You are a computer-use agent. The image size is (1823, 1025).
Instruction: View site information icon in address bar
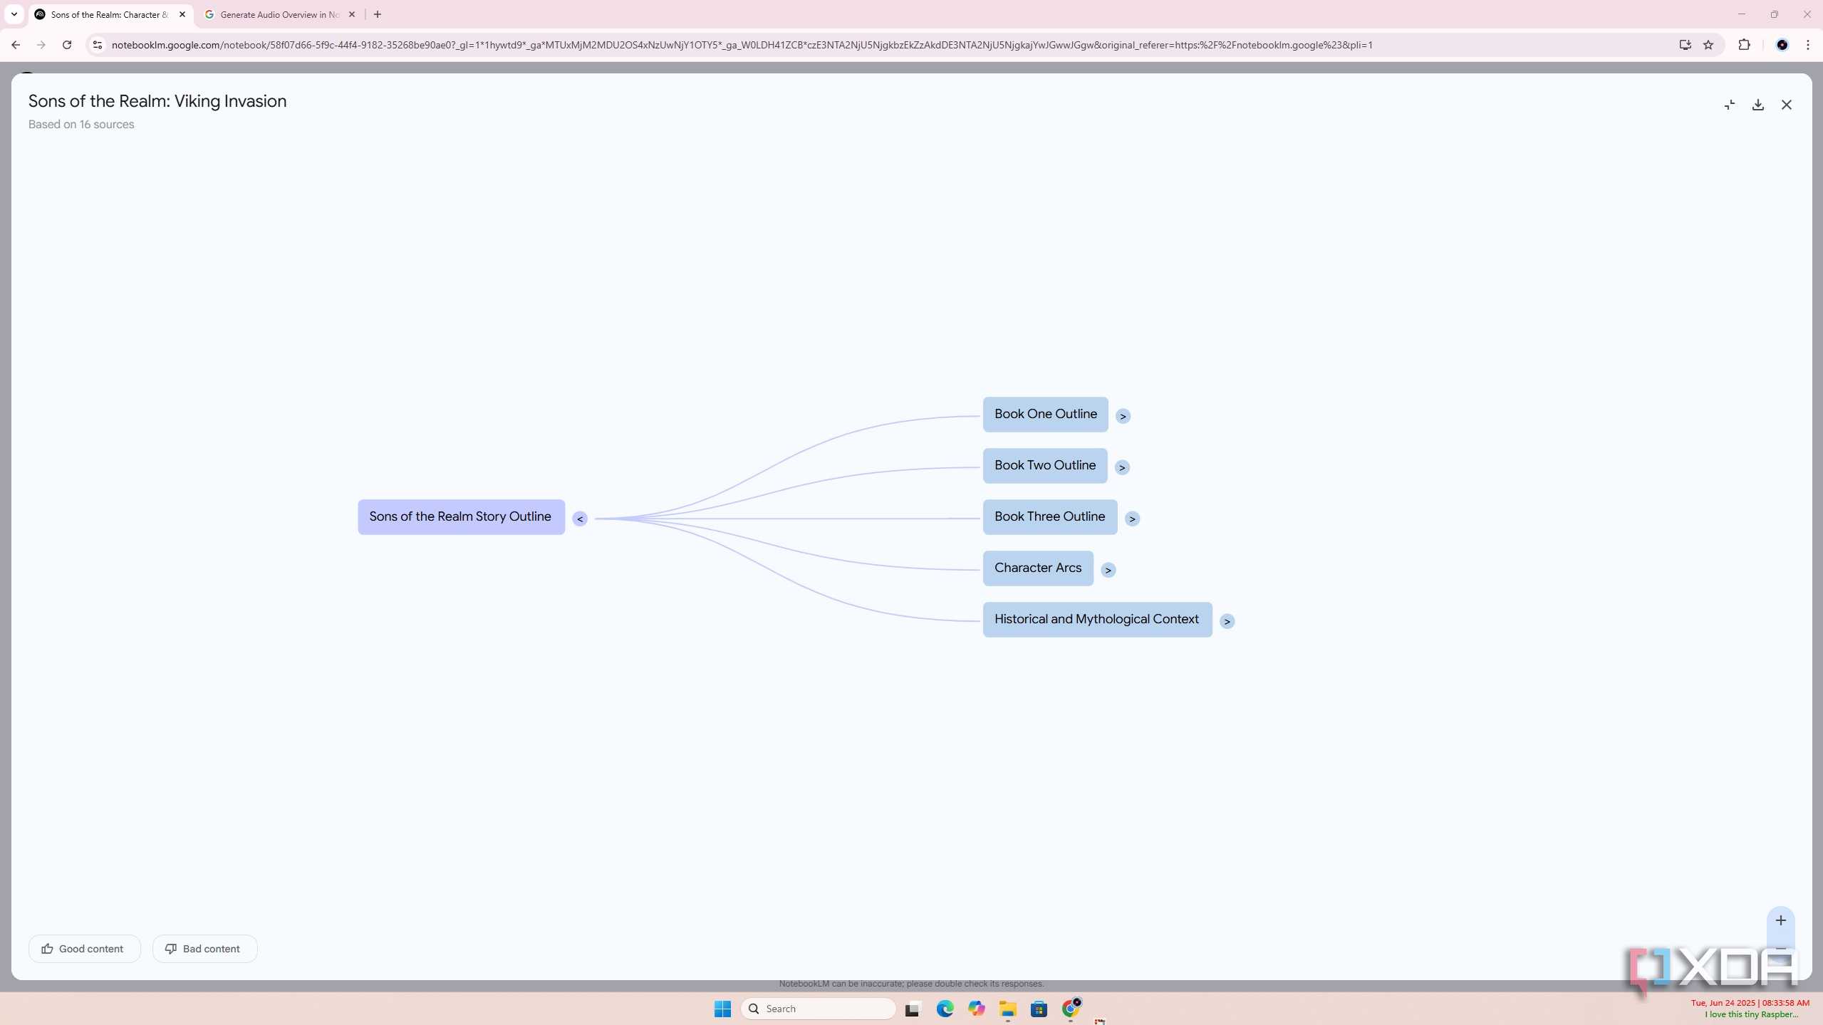(x=98, y=45)
